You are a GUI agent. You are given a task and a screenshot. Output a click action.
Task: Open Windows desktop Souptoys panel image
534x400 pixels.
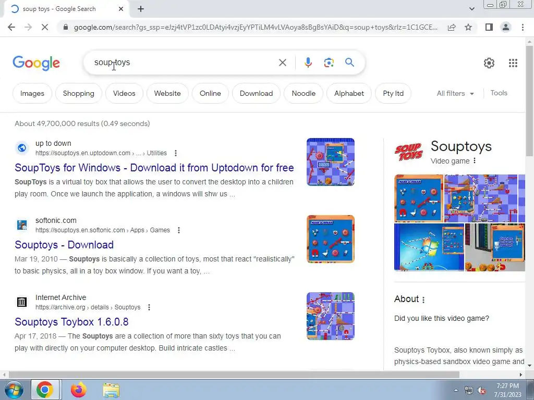point(429,247)
